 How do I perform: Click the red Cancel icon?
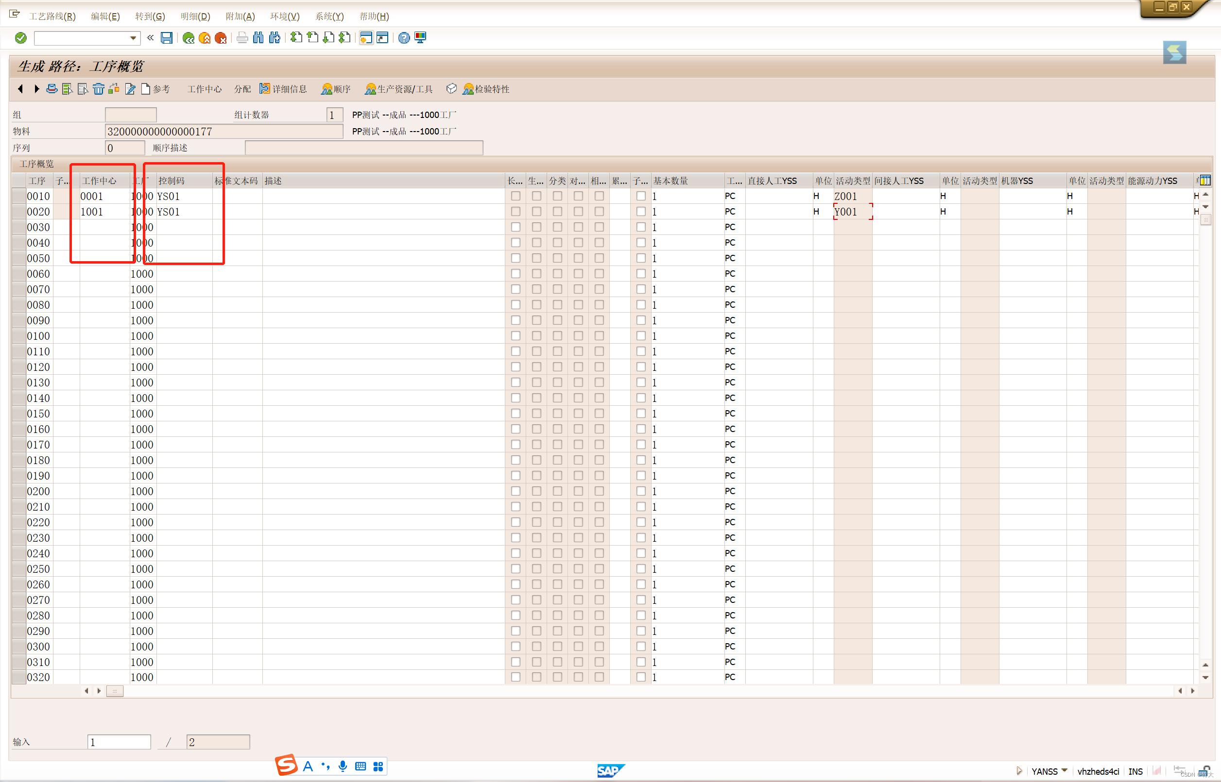(221, 37)
